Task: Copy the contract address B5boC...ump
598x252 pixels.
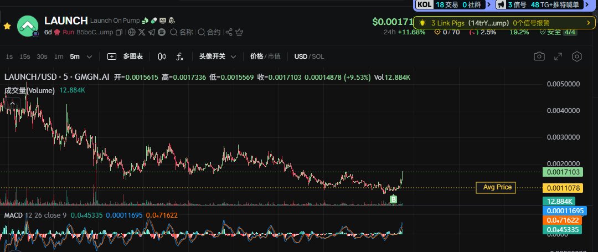Action: (120, 33)
